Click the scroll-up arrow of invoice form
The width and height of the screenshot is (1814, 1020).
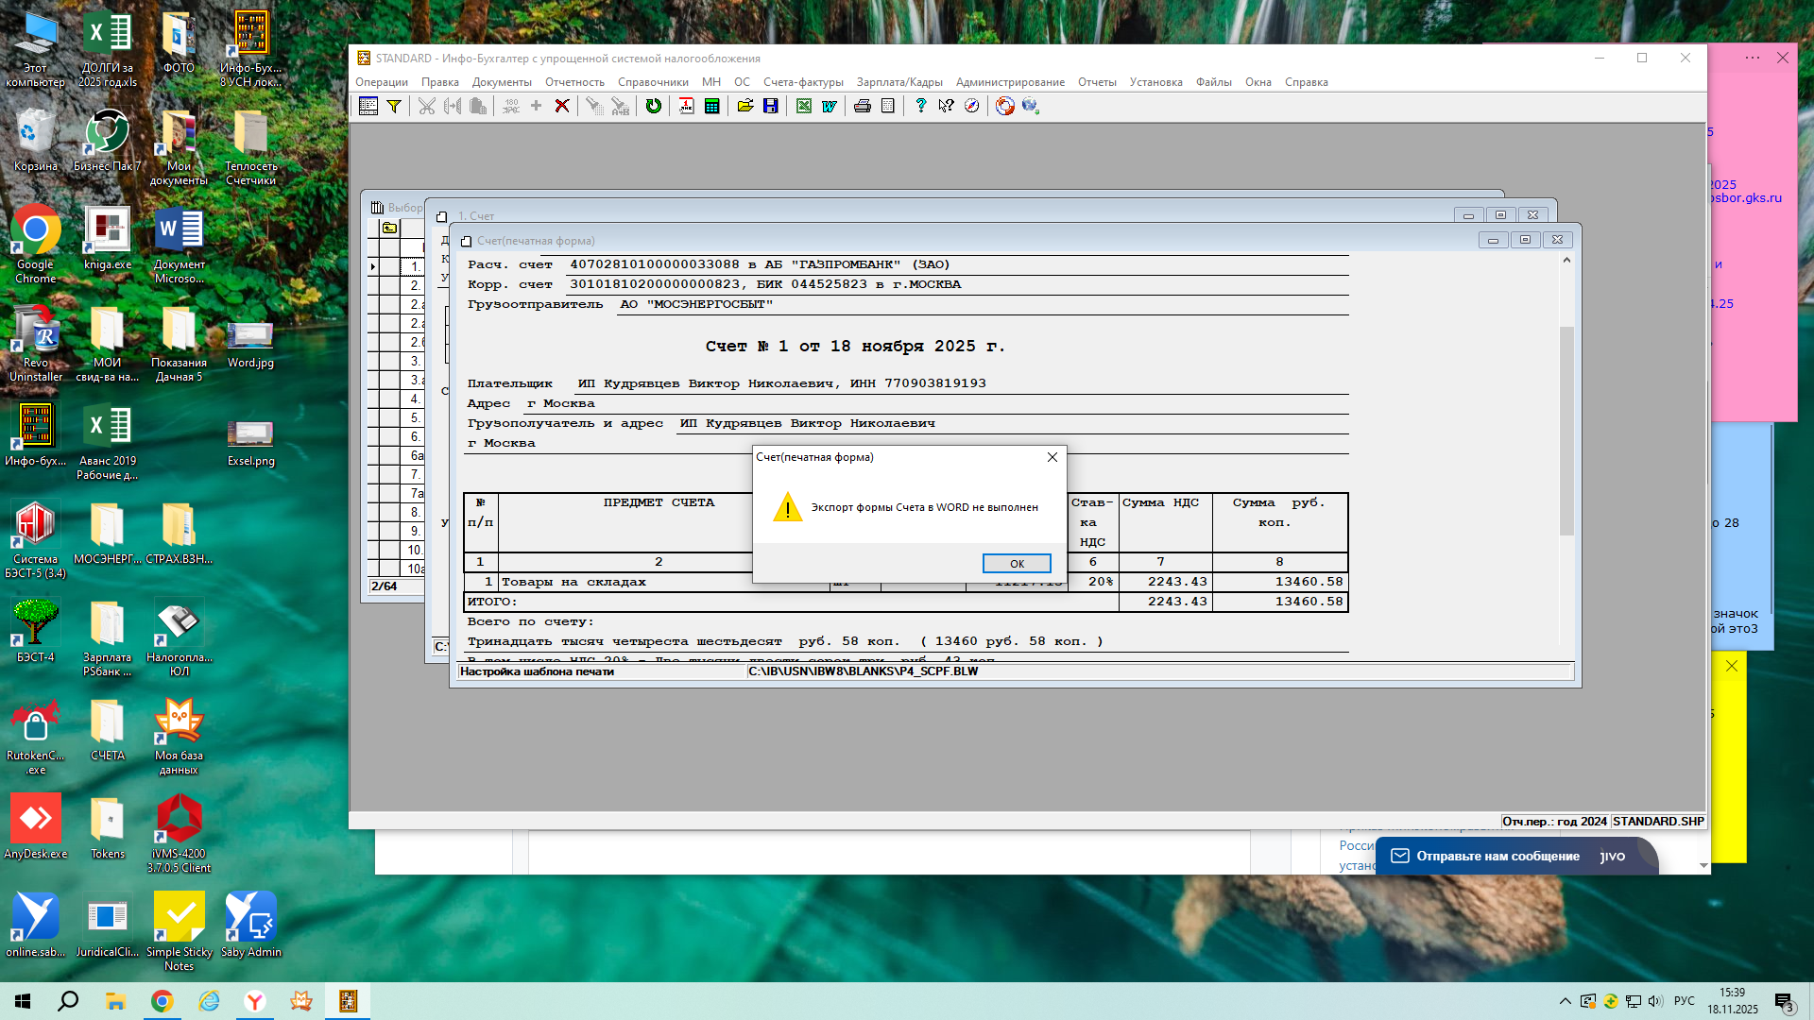coord(1566,260)
